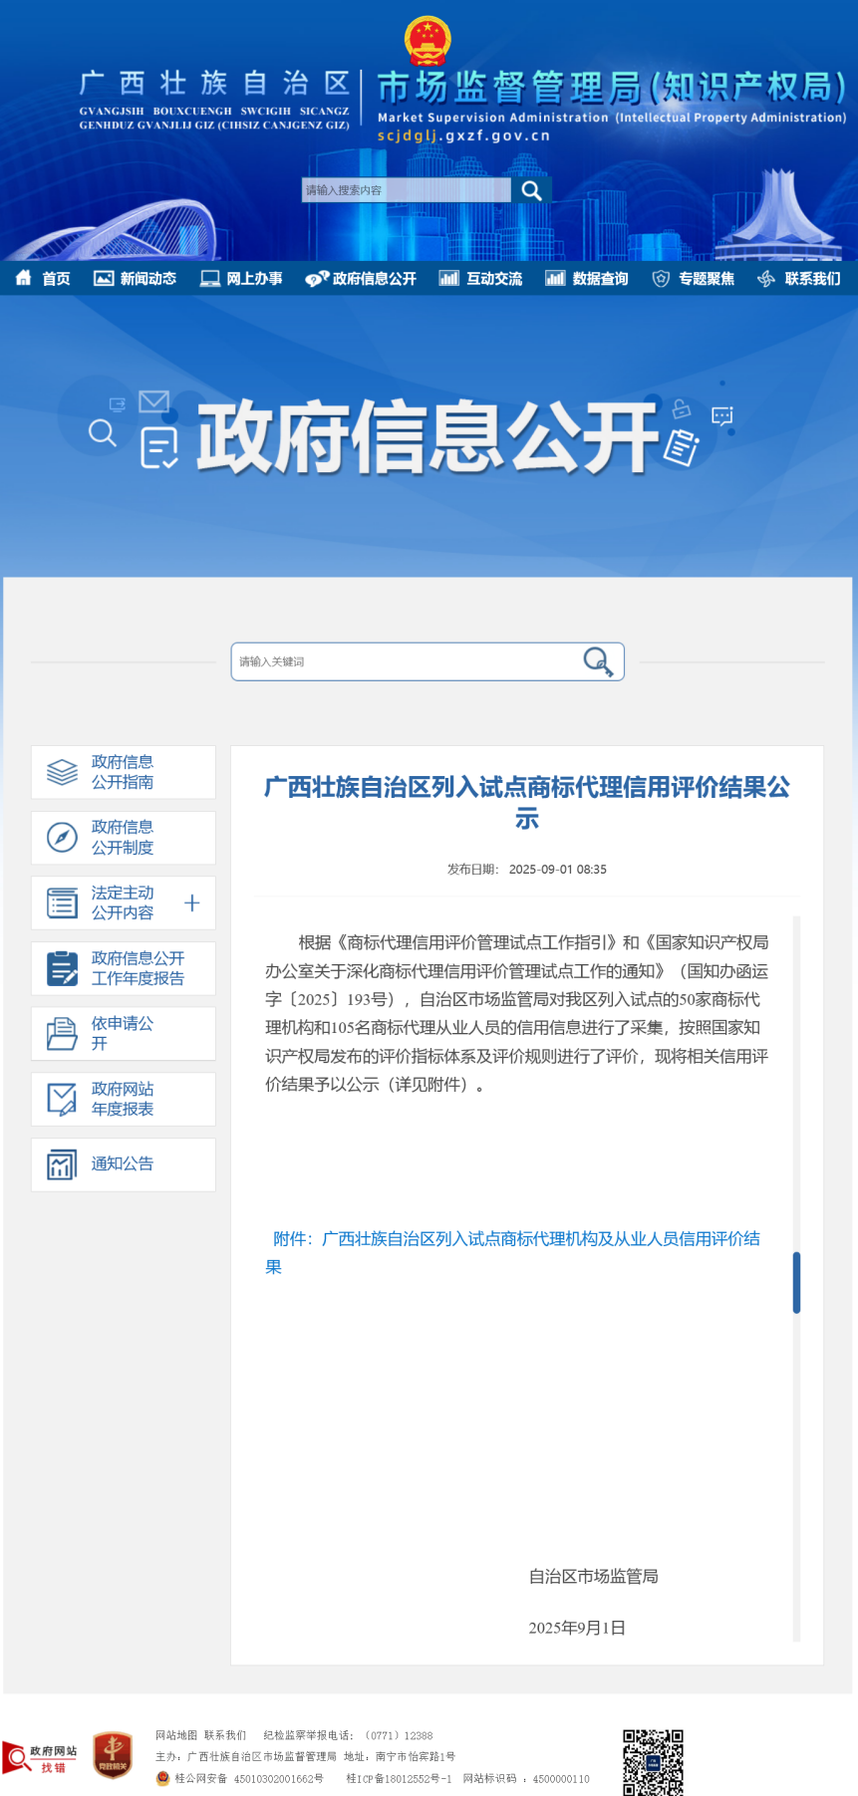Screen dimensions: 858x1796
Task: Go to 首页 in navigation bar
Action: (x=44, y=279)
